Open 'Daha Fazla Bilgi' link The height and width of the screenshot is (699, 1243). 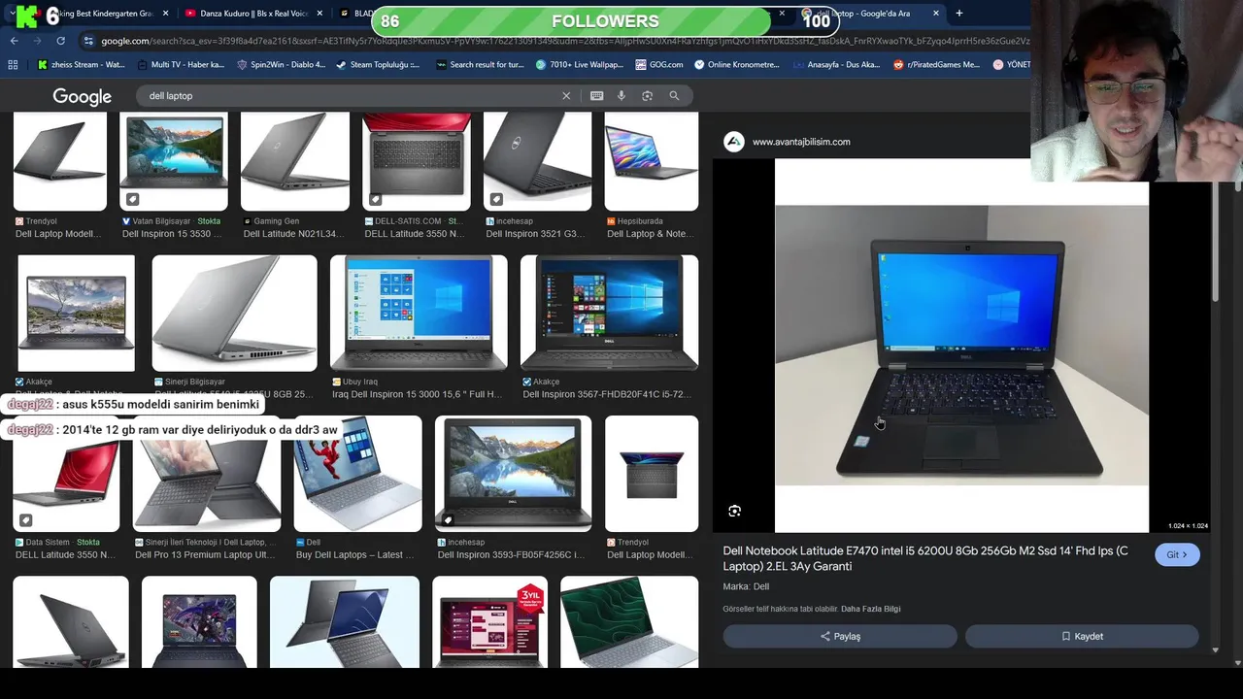click(x=870, y=609)
